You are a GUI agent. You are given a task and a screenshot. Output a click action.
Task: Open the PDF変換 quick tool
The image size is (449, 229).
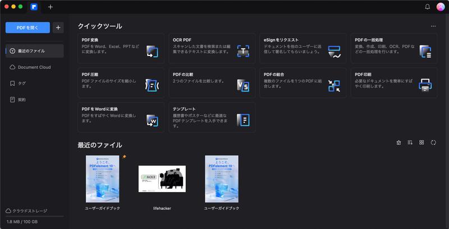coord(121,48)
